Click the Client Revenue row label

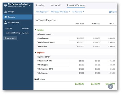pos(43,38)
